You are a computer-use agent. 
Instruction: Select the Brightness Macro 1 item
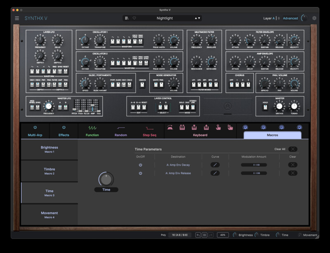49,149
